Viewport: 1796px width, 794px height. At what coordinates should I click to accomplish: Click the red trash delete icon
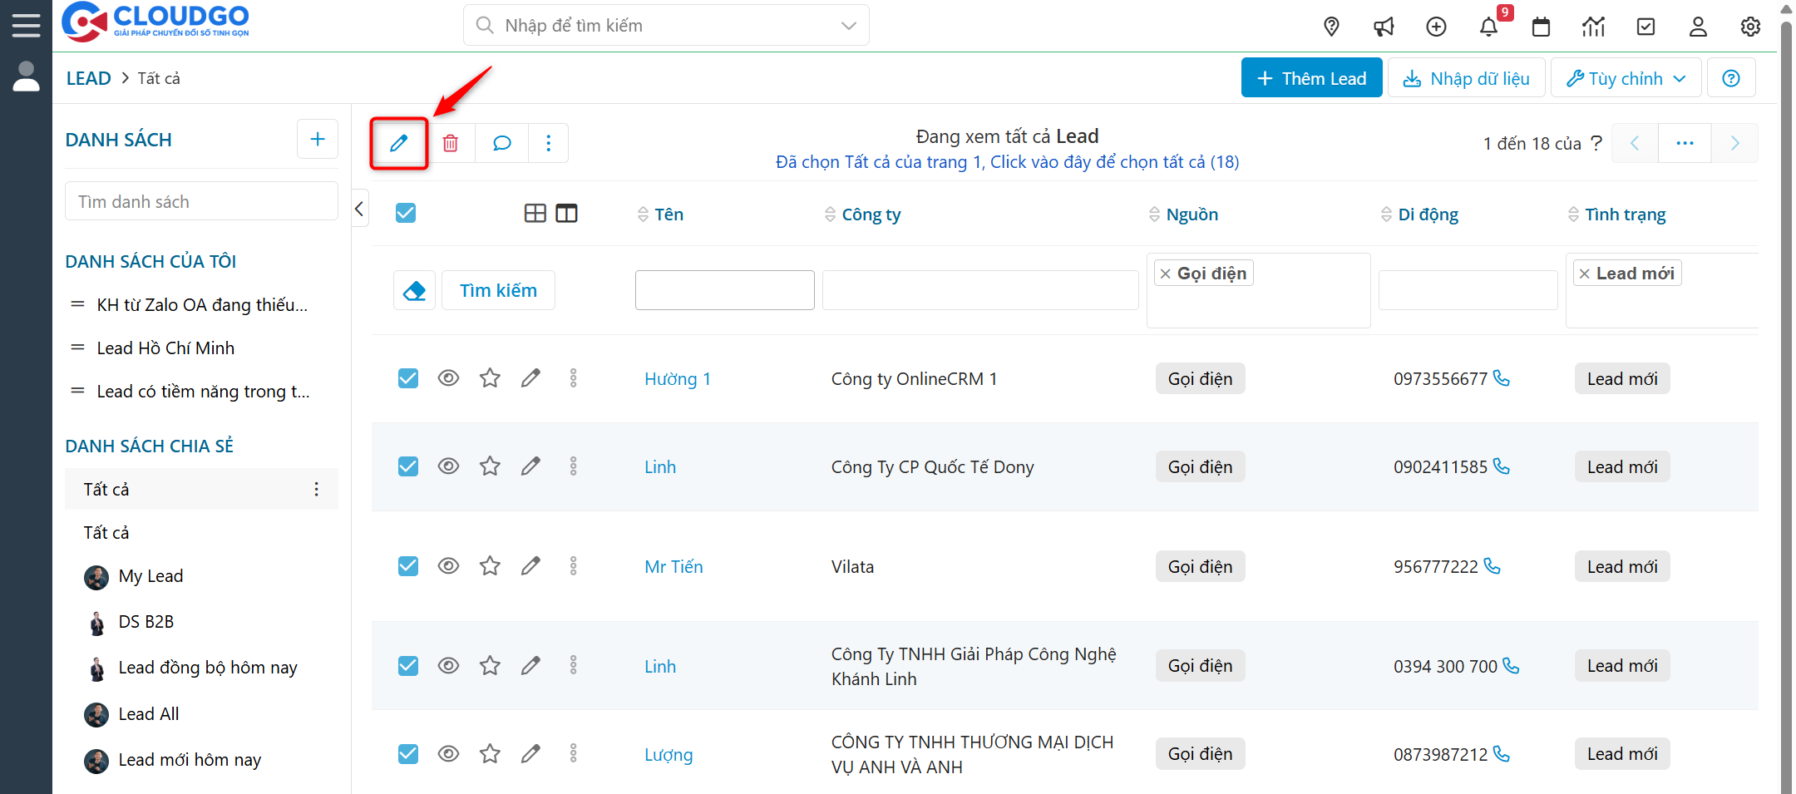(451, 143)
